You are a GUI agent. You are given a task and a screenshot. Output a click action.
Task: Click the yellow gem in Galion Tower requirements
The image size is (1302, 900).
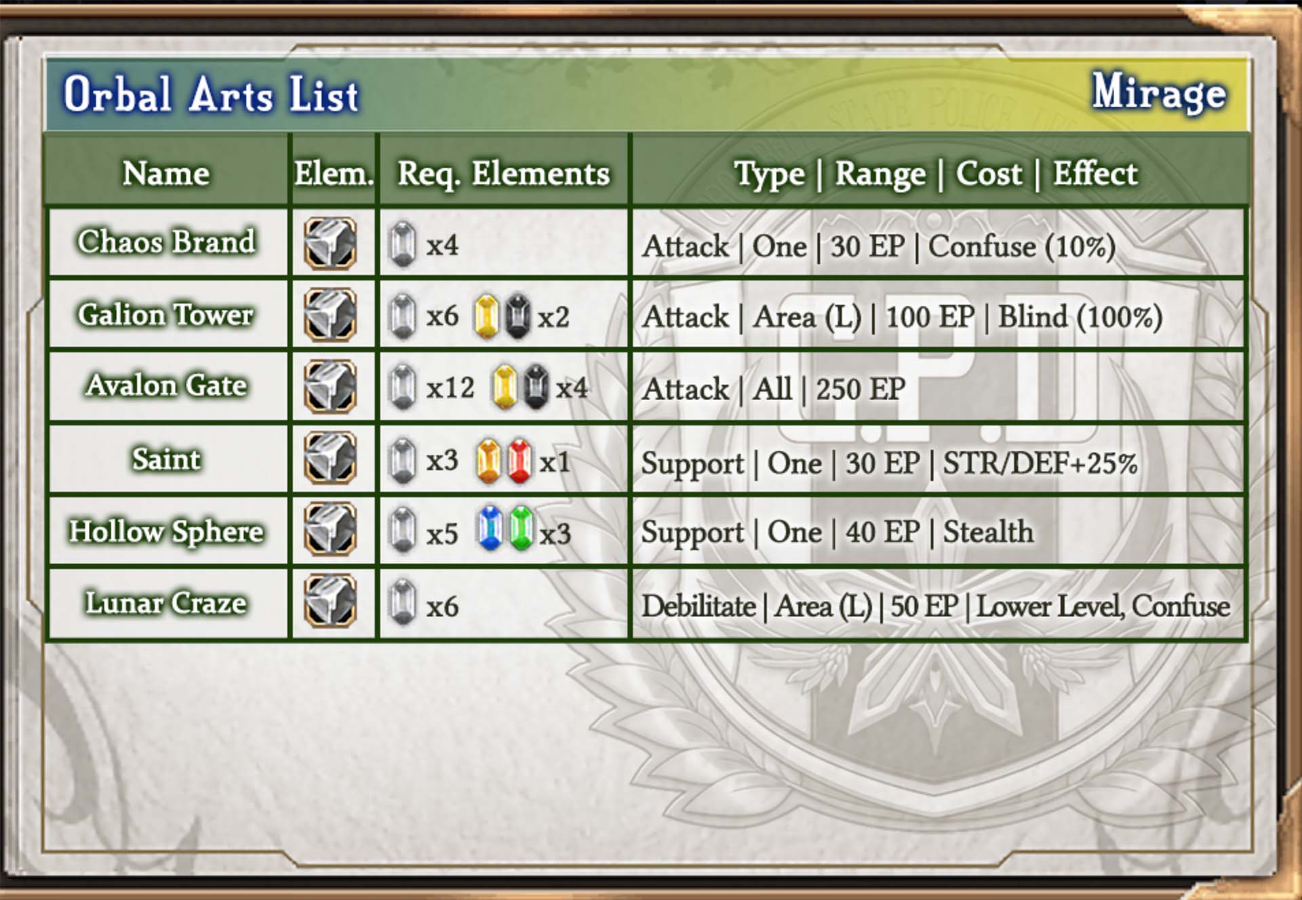click(x=486, y=316)
